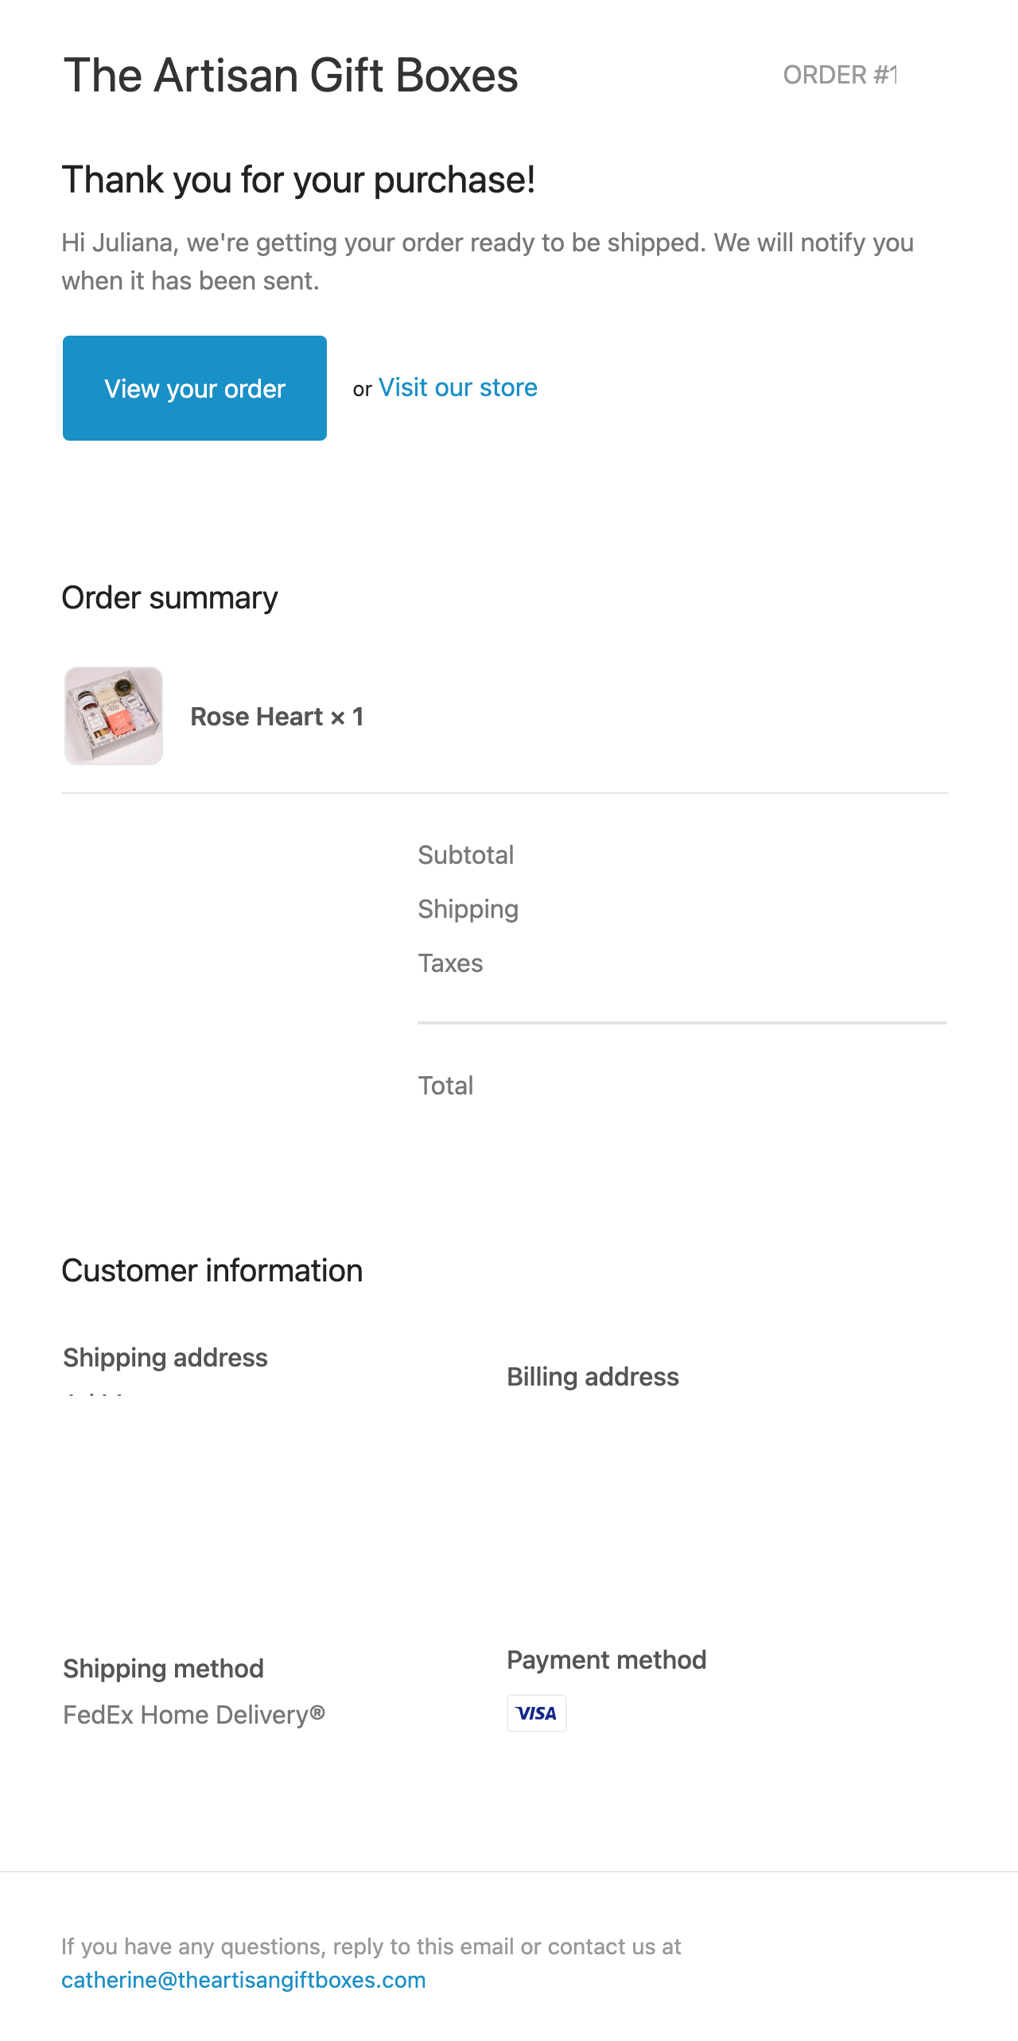
Task: Click the Visa card icon
Action: (537, 1713)
